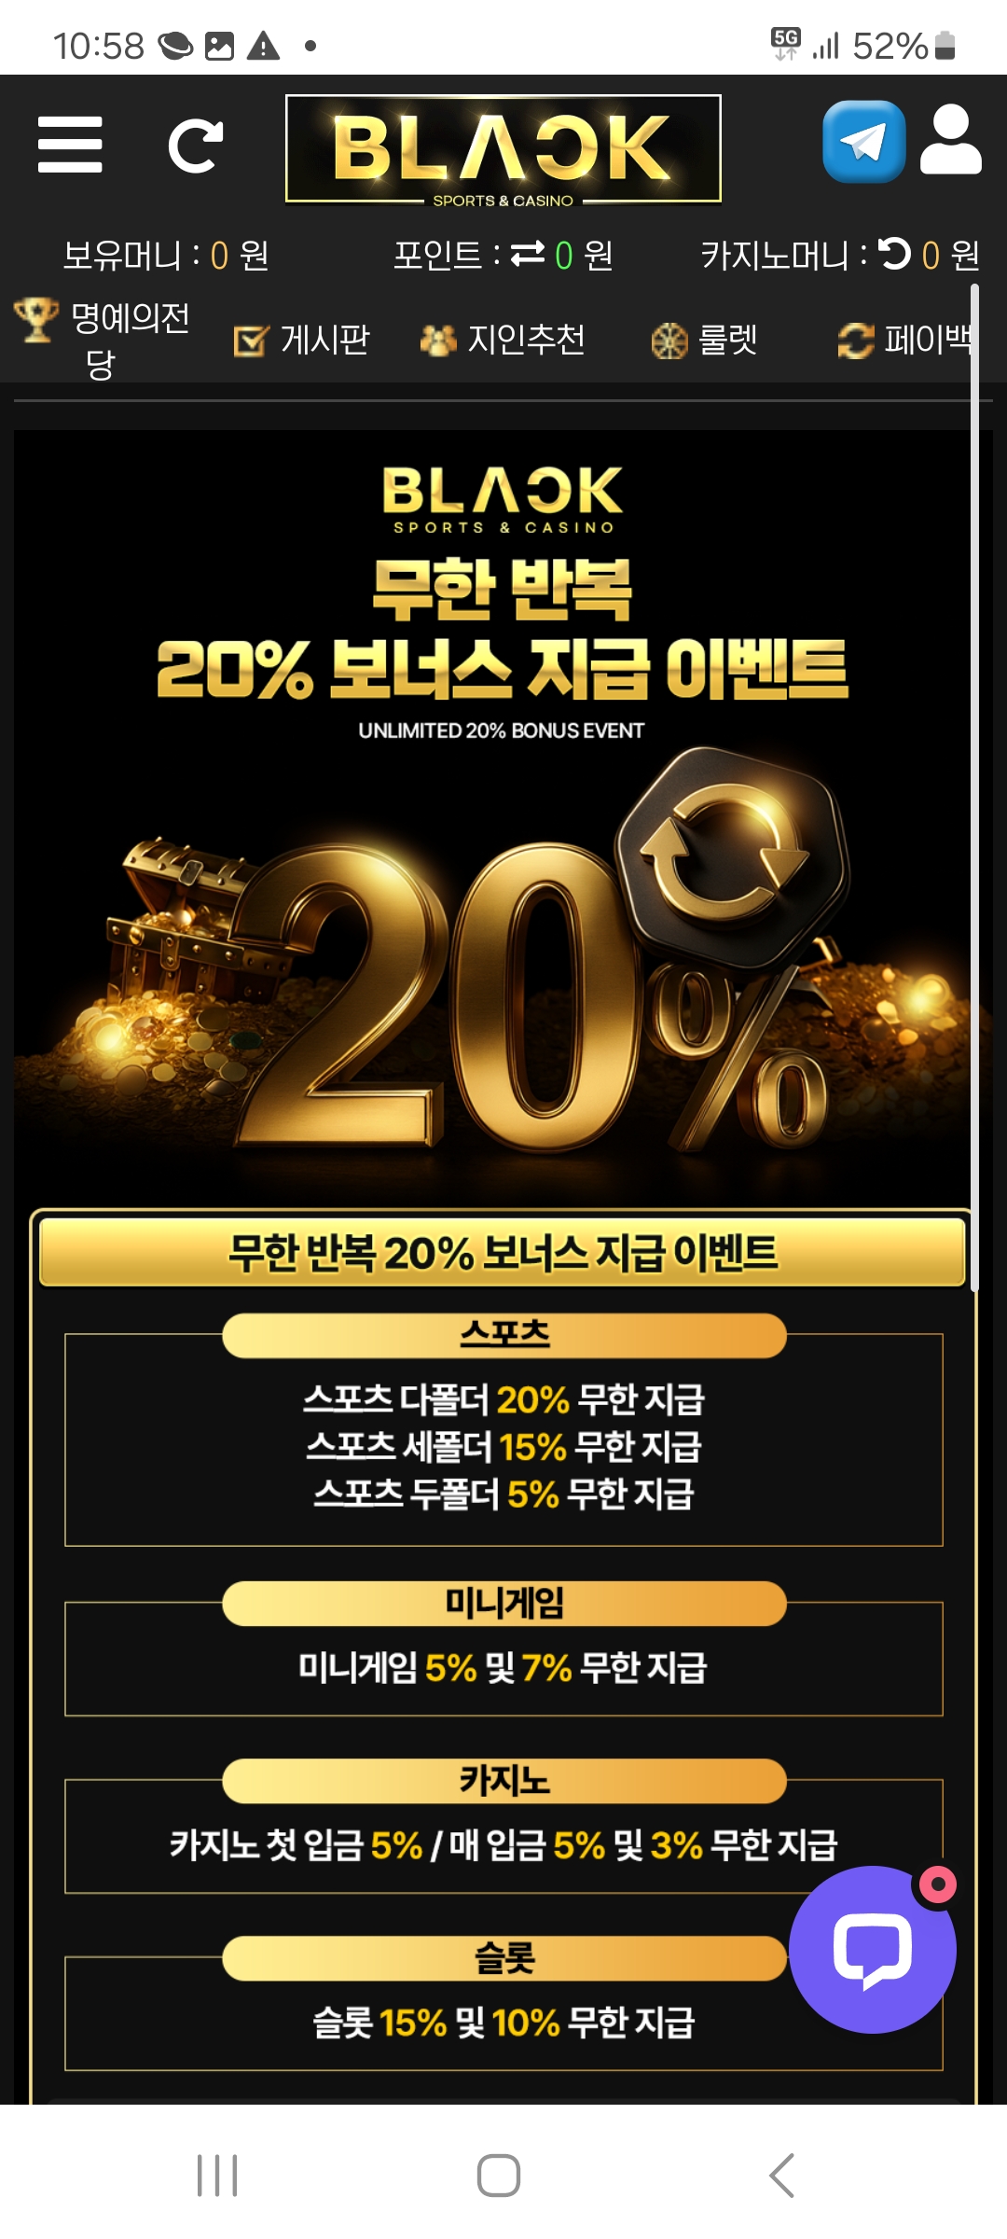Open the 룰렛 roulette menu
The image size is (1007, 2239).
coord(704,340)
